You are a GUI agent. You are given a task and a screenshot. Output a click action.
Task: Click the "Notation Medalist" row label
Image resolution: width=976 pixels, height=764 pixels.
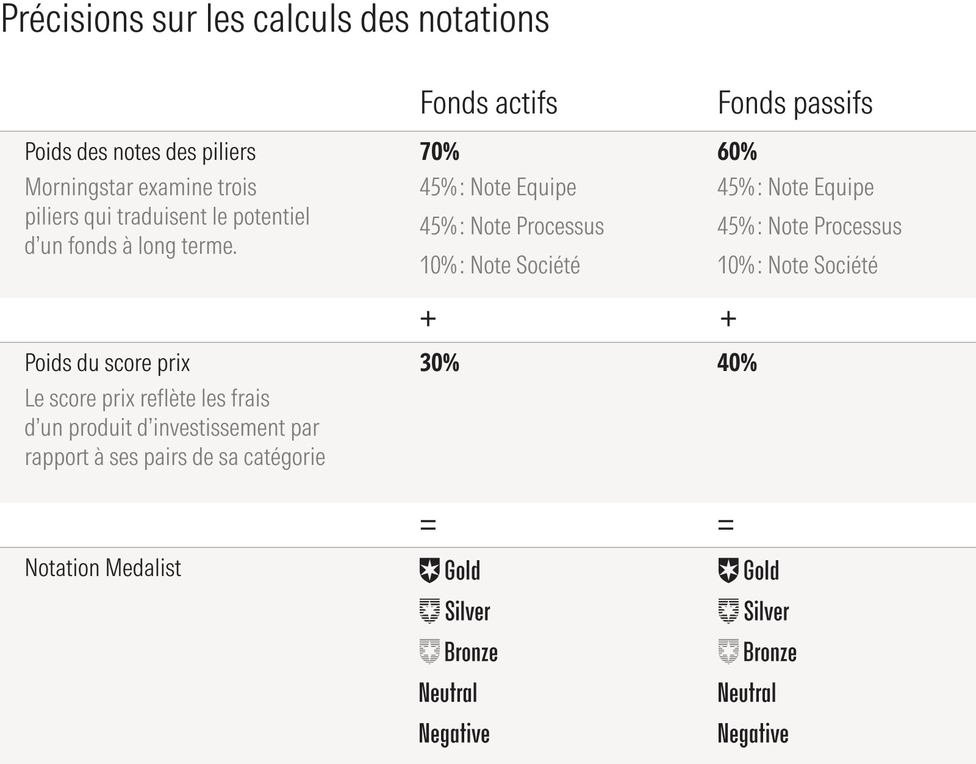tap(103, 568)
